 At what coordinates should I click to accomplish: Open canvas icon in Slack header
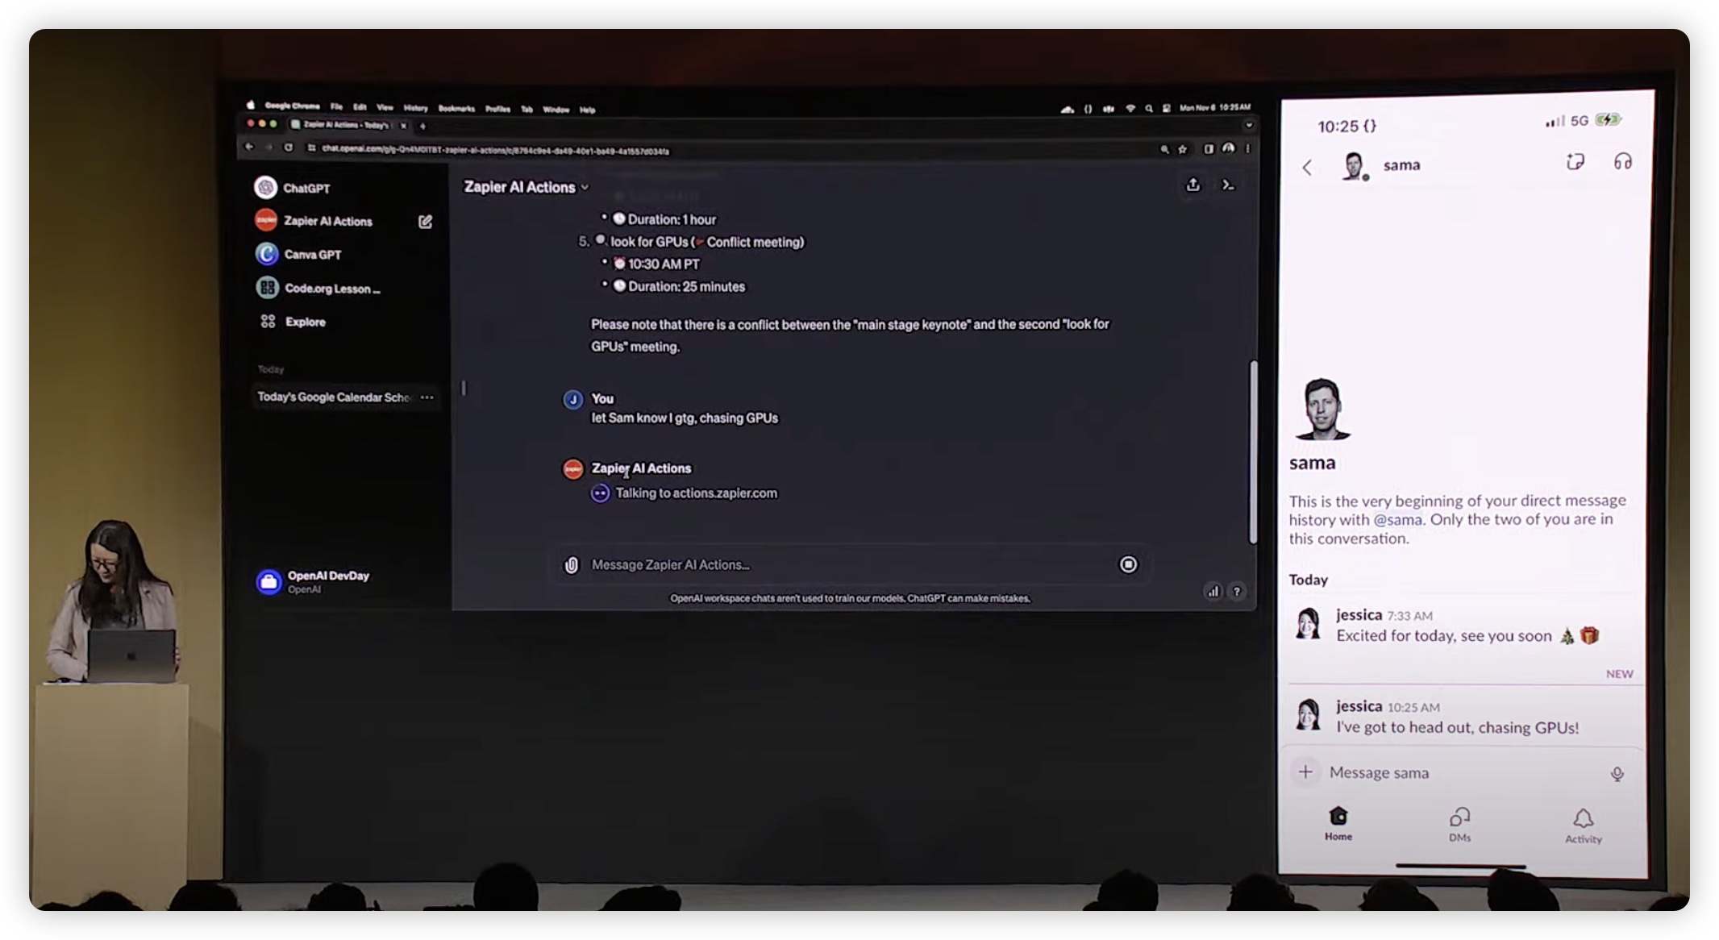(1575, 162)
